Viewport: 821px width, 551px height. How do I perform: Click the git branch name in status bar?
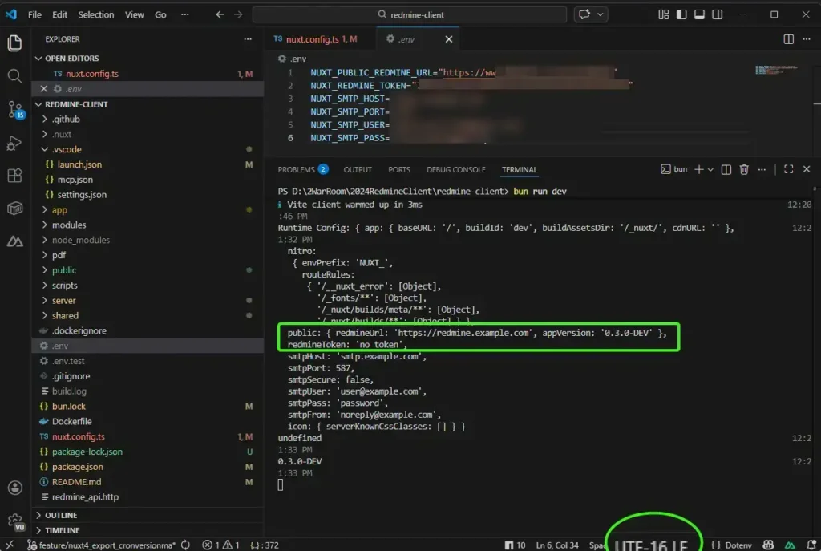[100, 545]
